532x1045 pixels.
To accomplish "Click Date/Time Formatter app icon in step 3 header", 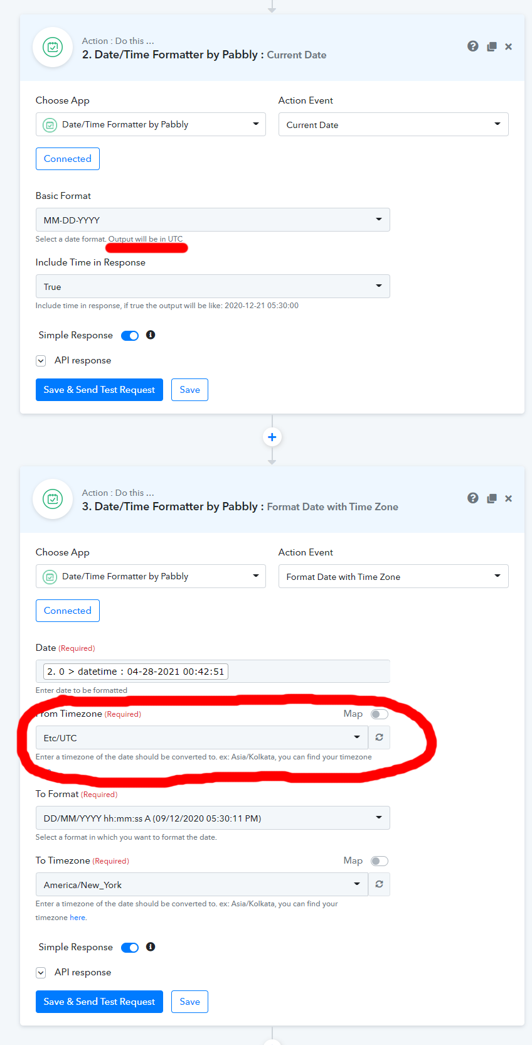I will pyautogui.click(x=53, y=499).
